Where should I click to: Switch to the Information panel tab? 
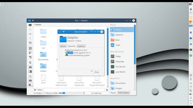[123, 93]
